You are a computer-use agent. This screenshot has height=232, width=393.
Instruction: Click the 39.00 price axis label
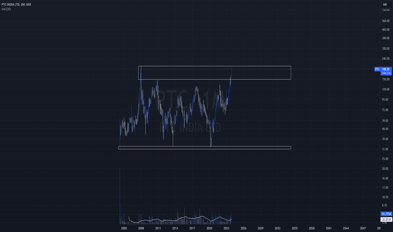385,139
